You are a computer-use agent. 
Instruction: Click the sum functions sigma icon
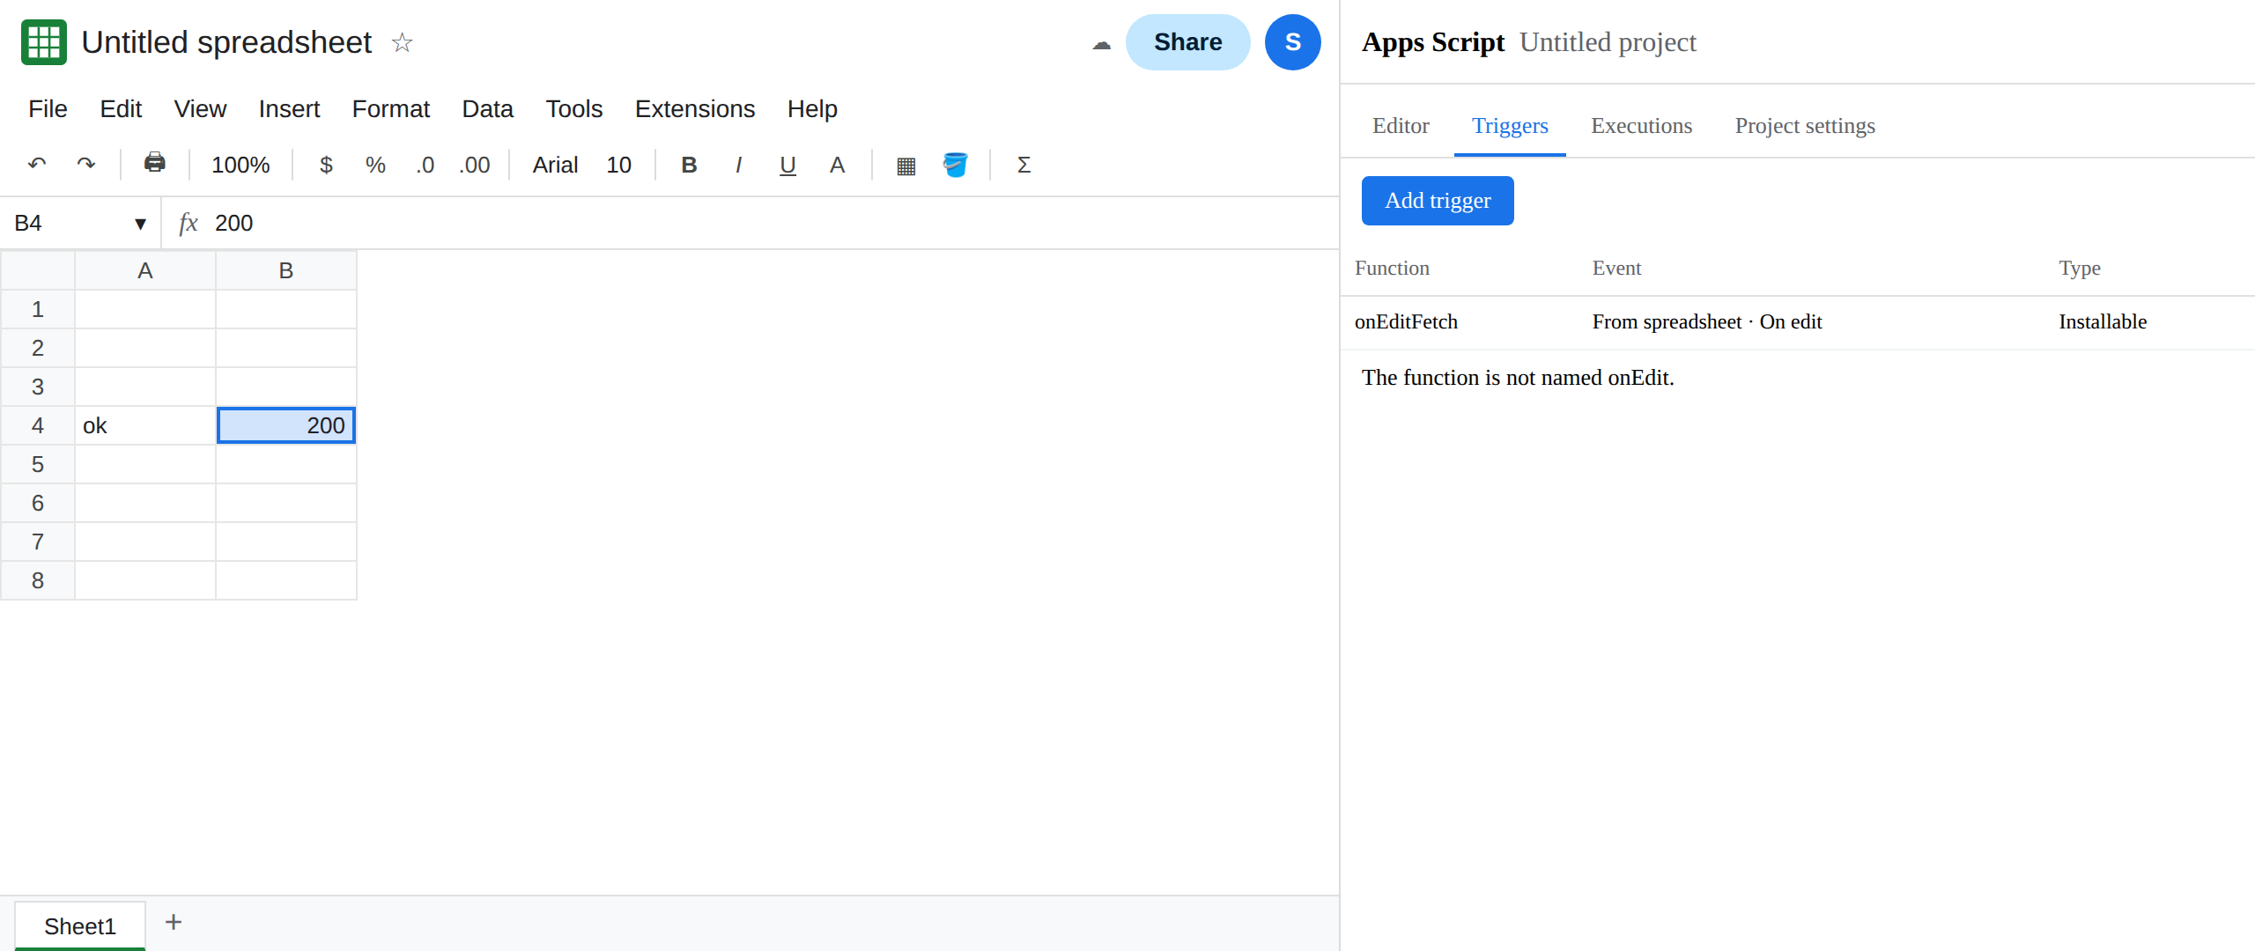[1024, 165]
